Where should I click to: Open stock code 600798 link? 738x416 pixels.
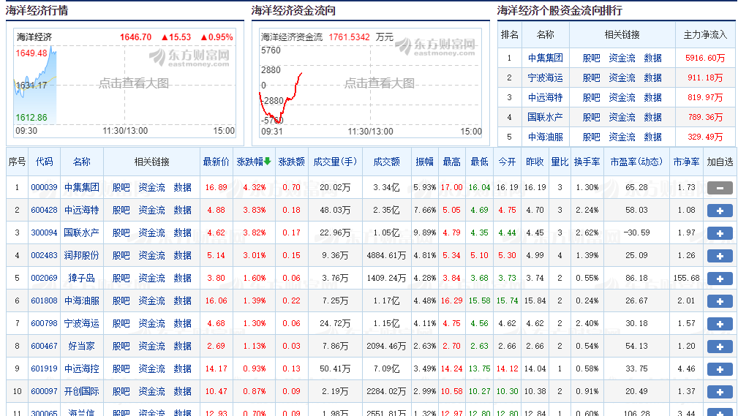(44, 323)
